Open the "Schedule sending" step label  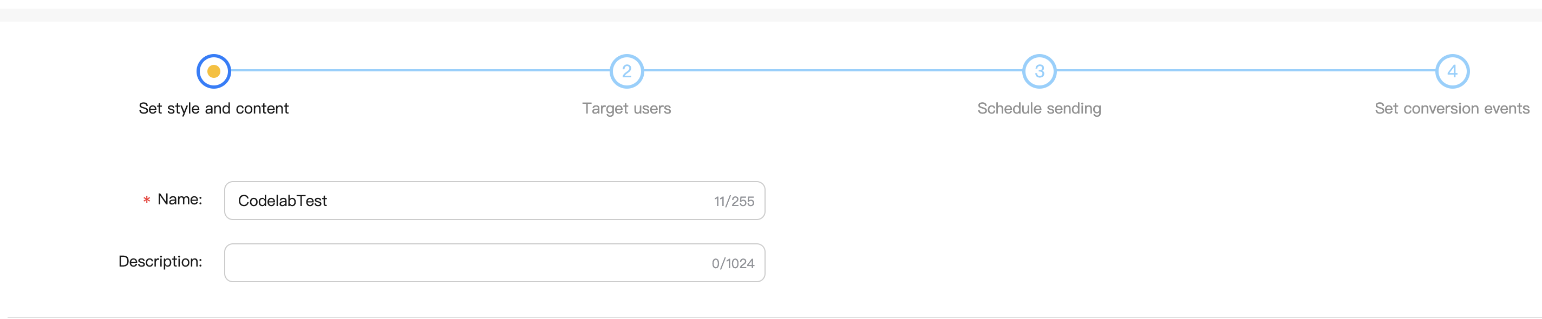click(1039, 108)
